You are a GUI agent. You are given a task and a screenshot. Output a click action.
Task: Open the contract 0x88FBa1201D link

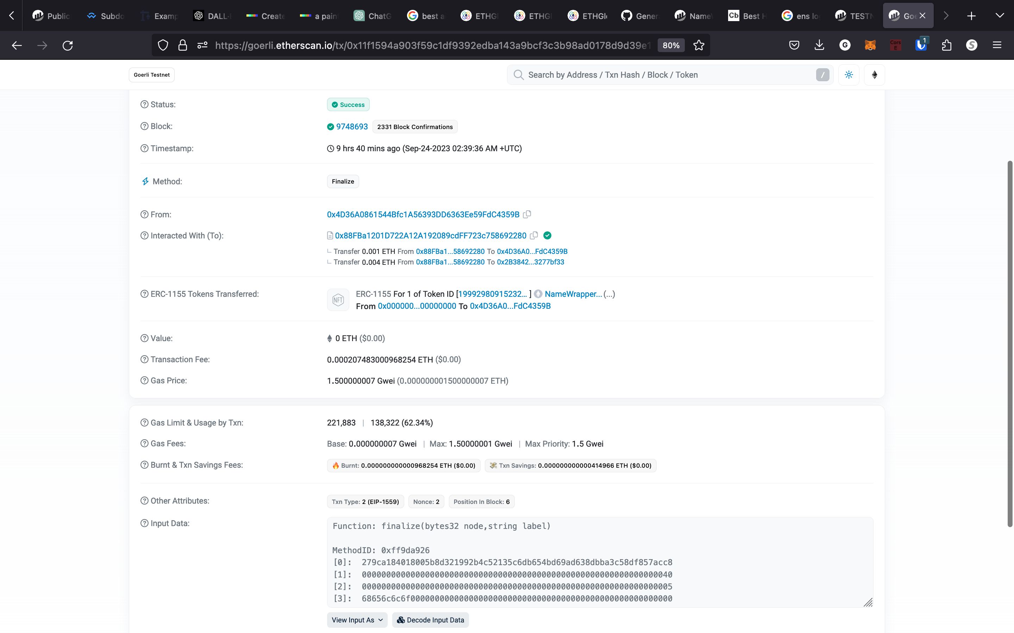(431, 236)
